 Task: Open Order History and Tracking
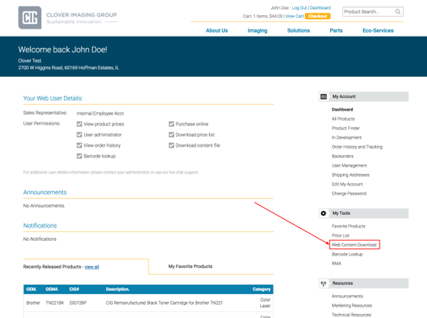pos(357,147)
